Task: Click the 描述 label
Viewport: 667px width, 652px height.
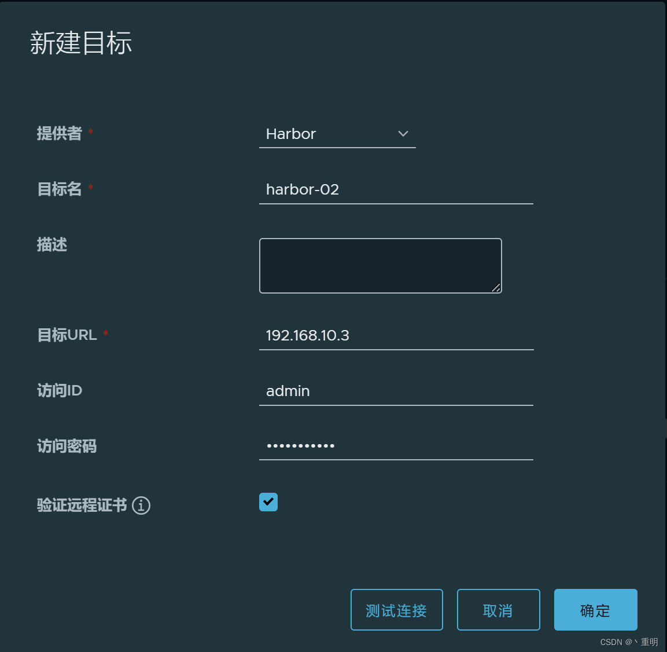Action: pos(52,244)
